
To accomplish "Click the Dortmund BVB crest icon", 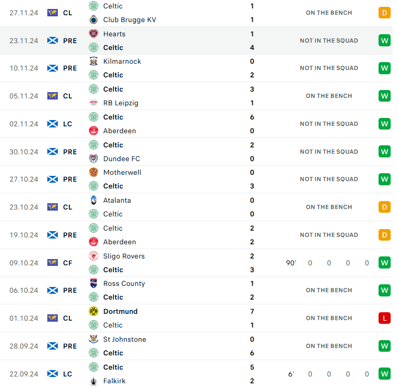I will 94,311.
